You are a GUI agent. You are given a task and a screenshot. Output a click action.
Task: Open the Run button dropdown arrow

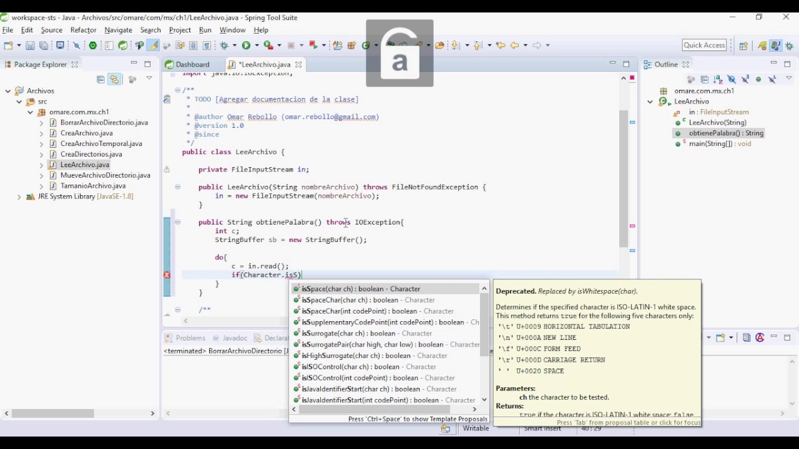coord(257,45)
